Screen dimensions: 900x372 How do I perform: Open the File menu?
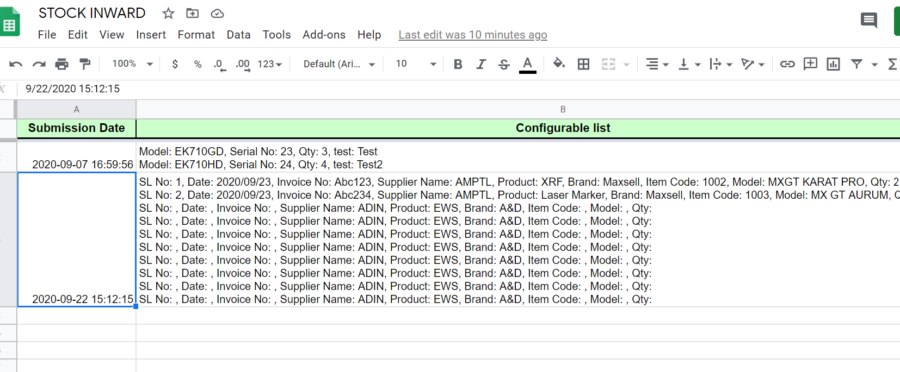click(47, 35)
